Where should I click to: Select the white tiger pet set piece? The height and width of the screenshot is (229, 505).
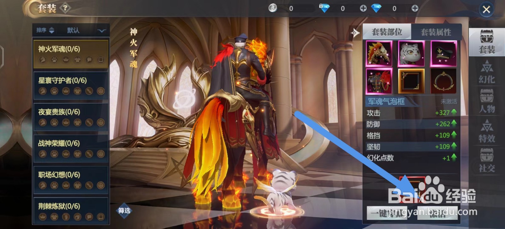pyautogui.click(x=411, y=54)
